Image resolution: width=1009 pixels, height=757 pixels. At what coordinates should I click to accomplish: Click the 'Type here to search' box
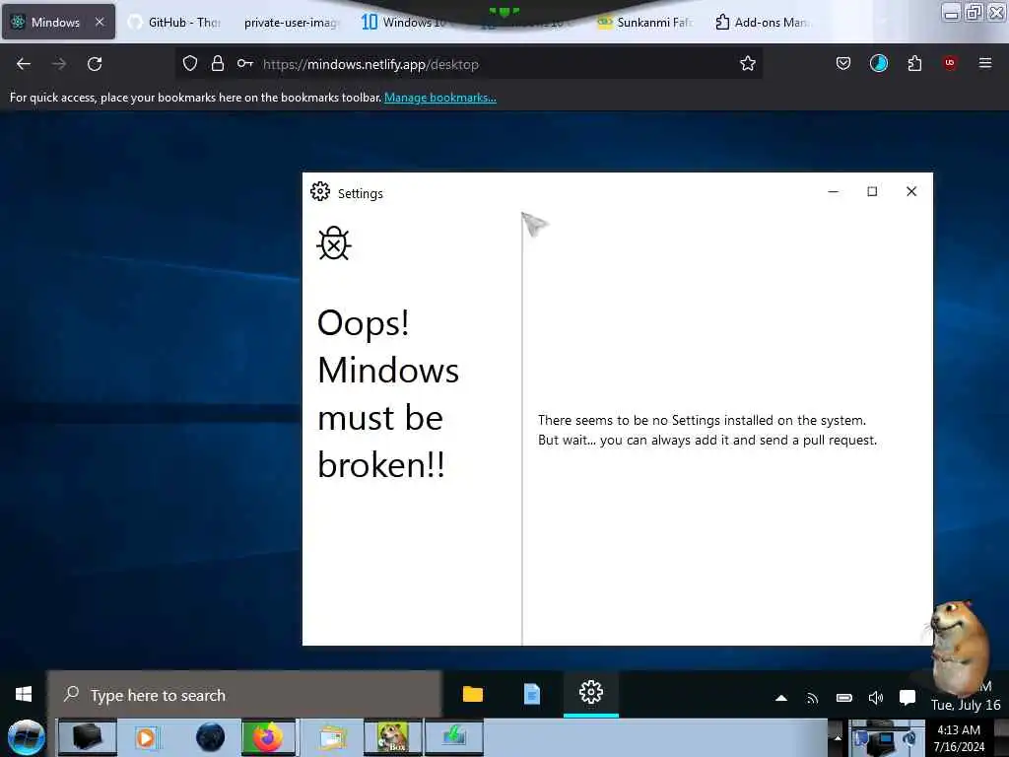(x=244, y=695)
